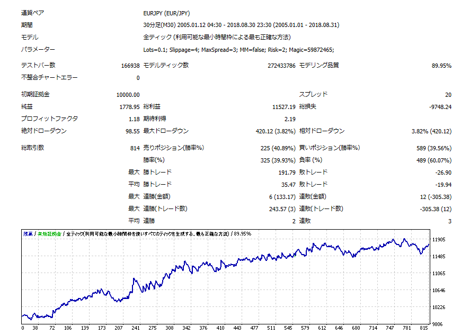Click the period text starting 30分足(M30)
The width and height of the screenshot is (470, 335).
[x=241, y=25]
